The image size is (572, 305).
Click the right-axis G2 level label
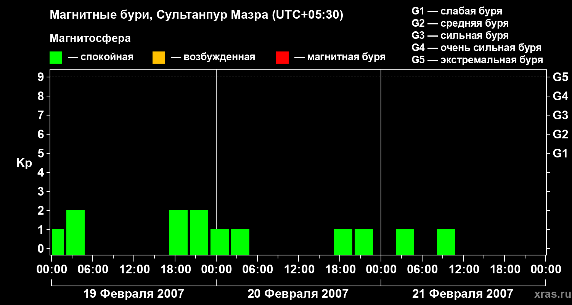pos(561,134)
